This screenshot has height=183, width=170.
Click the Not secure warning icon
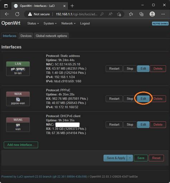30,14
